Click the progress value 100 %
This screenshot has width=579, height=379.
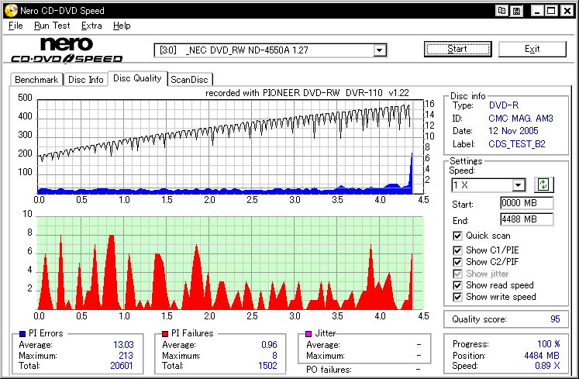548,344
